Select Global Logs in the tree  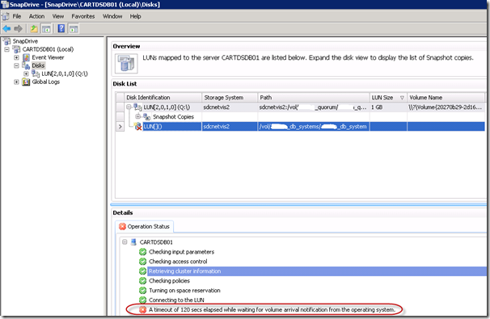point(45,82)
